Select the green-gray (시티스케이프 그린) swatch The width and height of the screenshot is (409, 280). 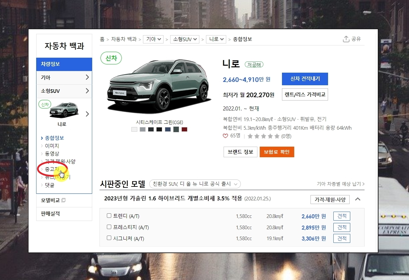pos(176,129)
